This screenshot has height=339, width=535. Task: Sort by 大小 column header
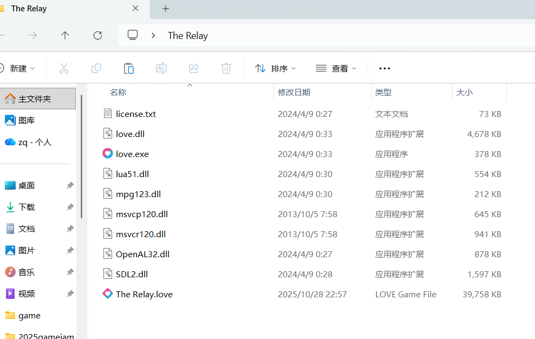point(465,93)
